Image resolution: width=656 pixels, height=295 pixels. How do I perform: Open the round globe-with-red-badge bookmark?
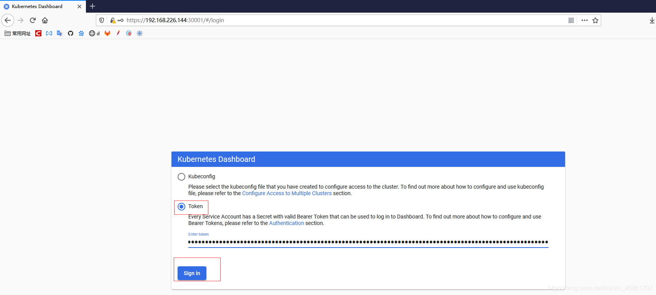pos(129,33)
